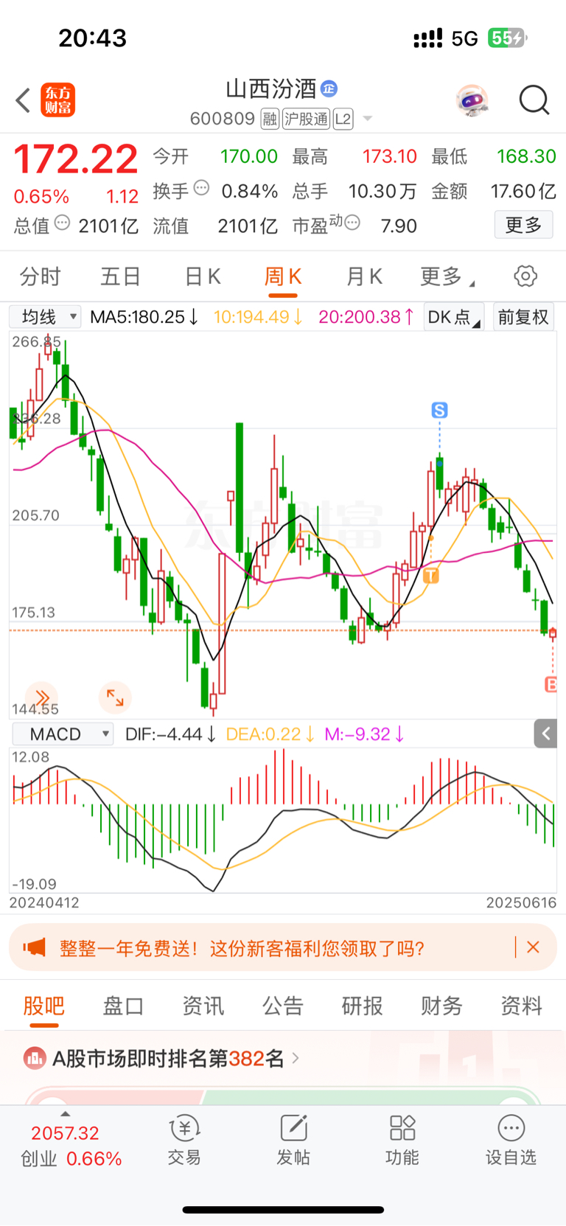Tap the fullscreen expand chart icon

115,697
